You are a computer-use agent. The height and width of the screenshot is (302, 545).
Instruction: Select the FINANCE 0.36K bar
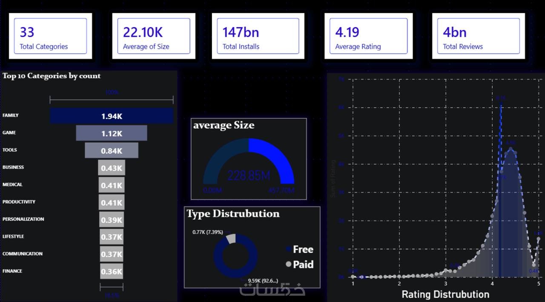pos(112,271)
